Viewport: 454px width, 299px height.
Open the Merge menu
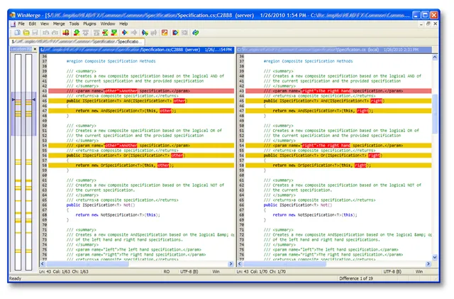pyautogui.click(x=59, y=23)
